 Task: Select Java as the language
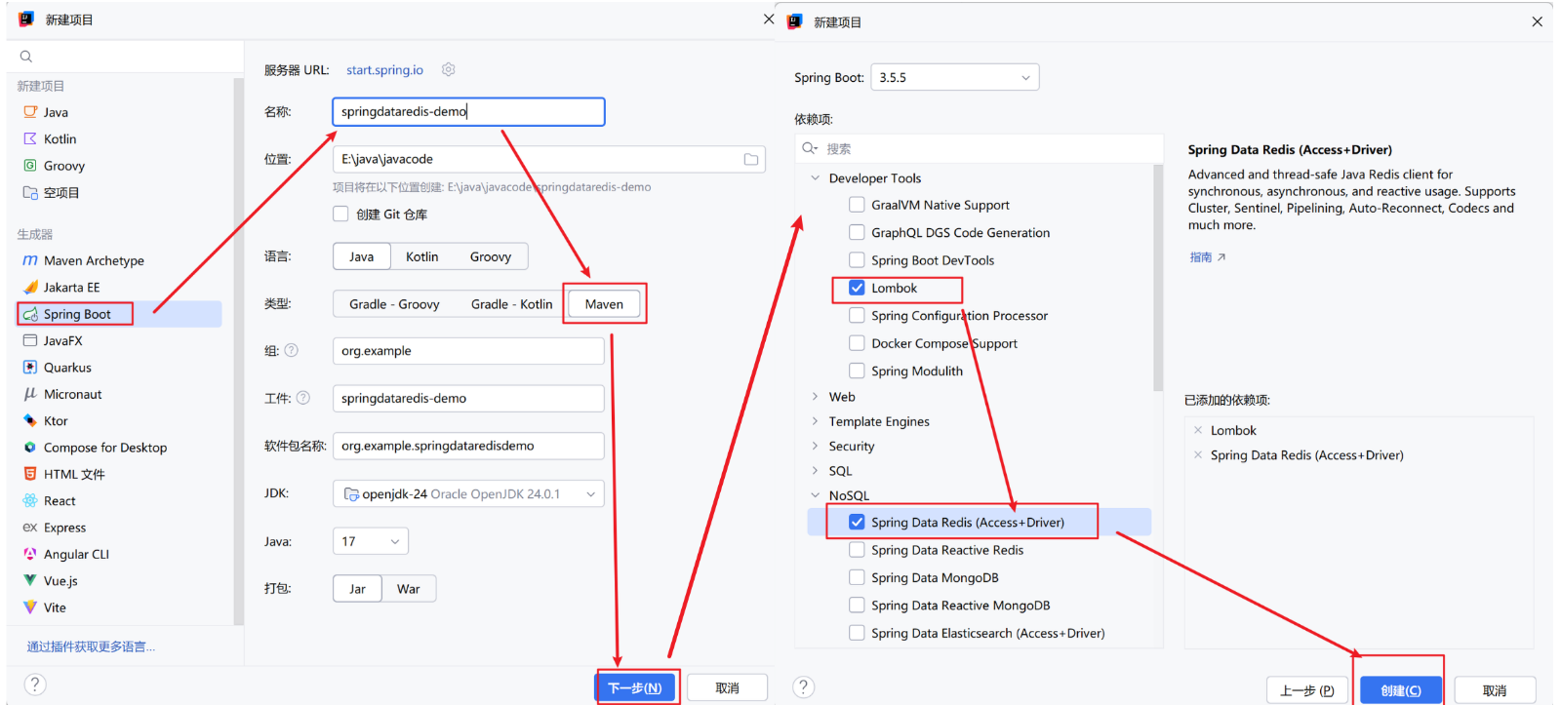[x=362, y=256]
